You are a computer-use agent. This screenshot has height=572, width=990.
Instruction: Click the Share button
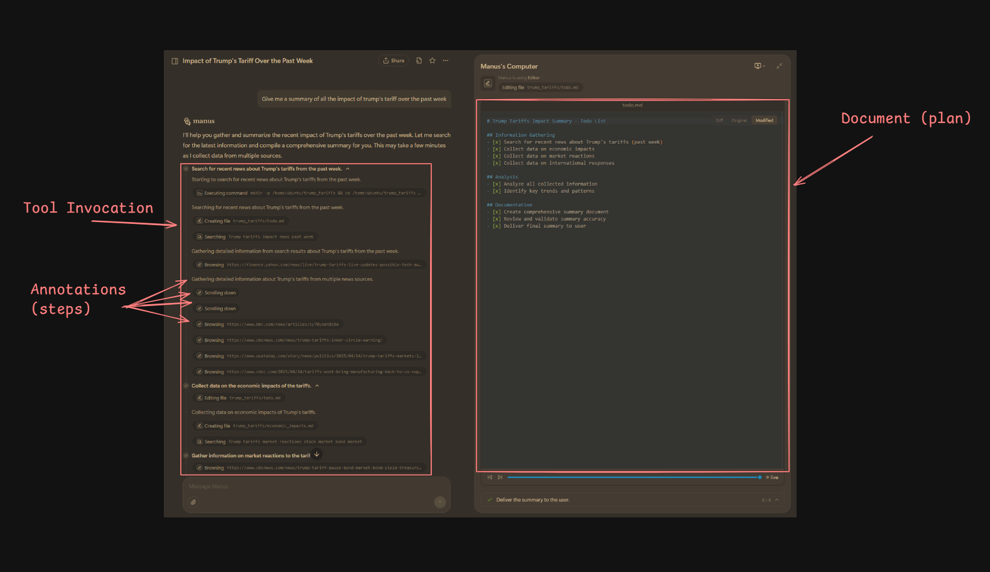click(x=394, y=61)
